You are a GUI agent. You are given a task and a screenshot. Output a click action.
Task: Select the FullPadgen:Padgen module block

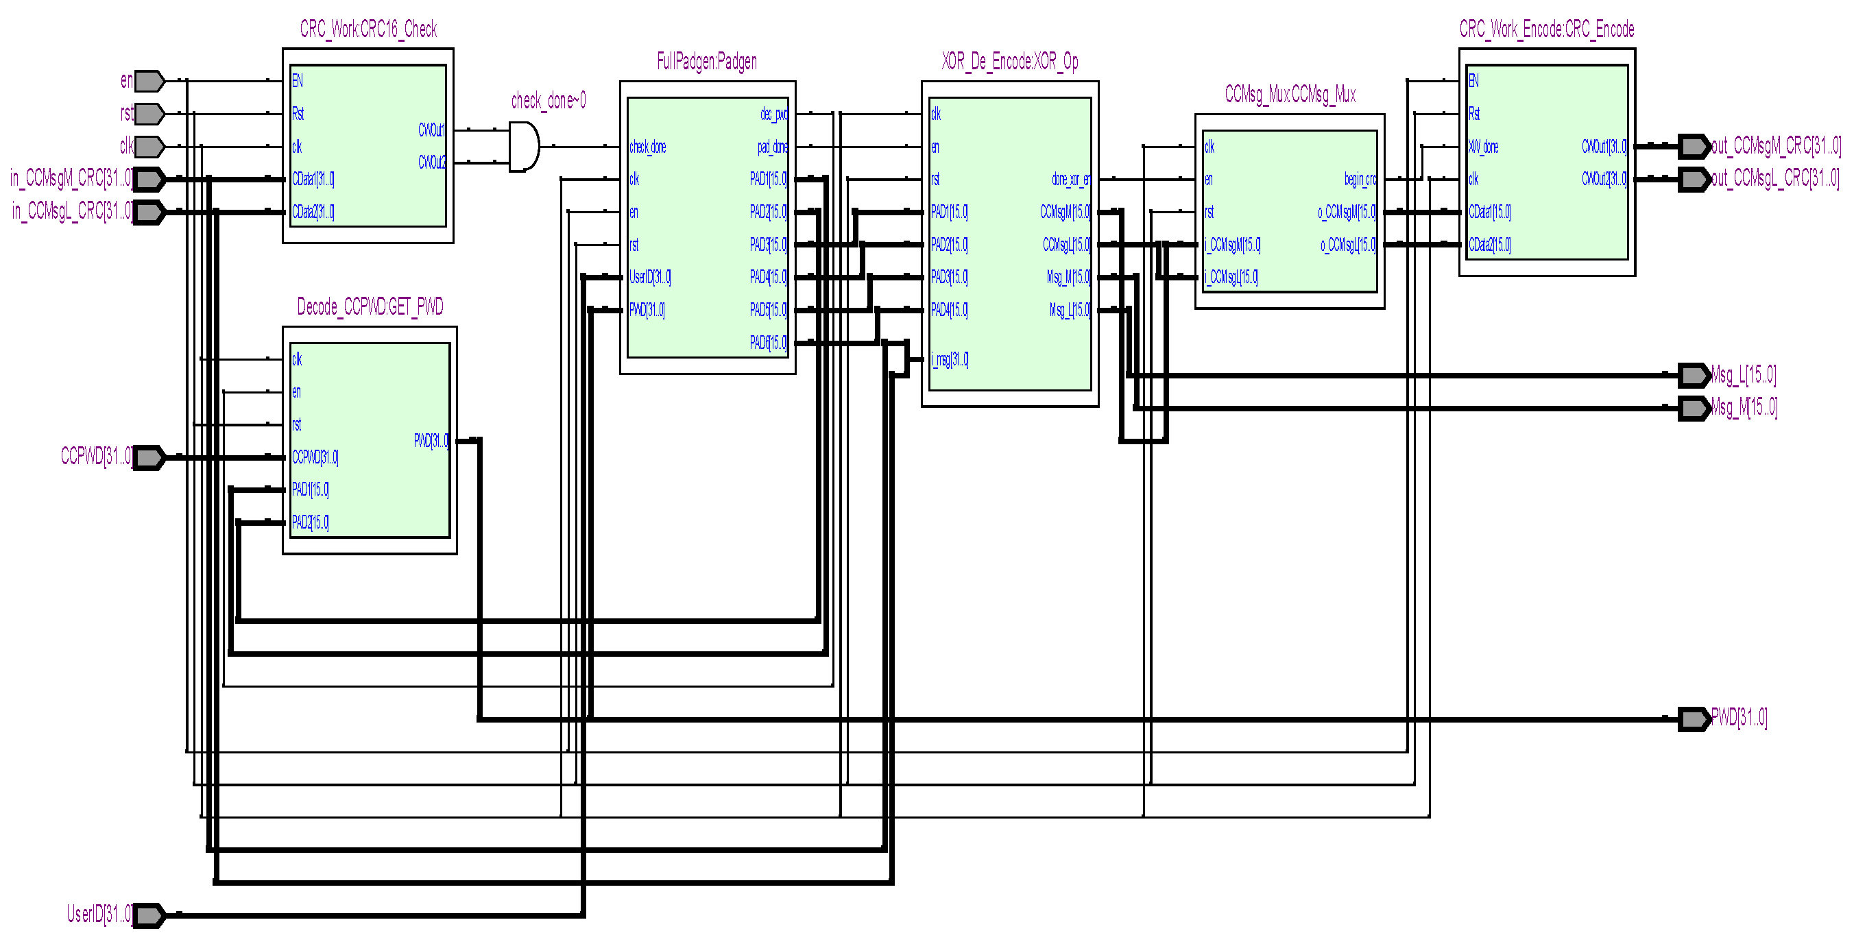coord(708,228)
